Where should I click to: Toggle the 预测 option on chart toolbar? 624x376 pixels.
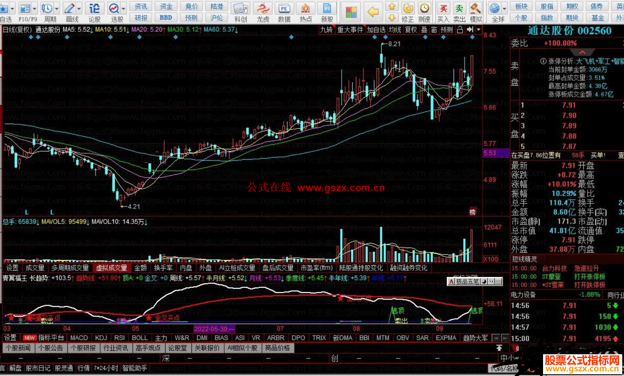(447, 30)
